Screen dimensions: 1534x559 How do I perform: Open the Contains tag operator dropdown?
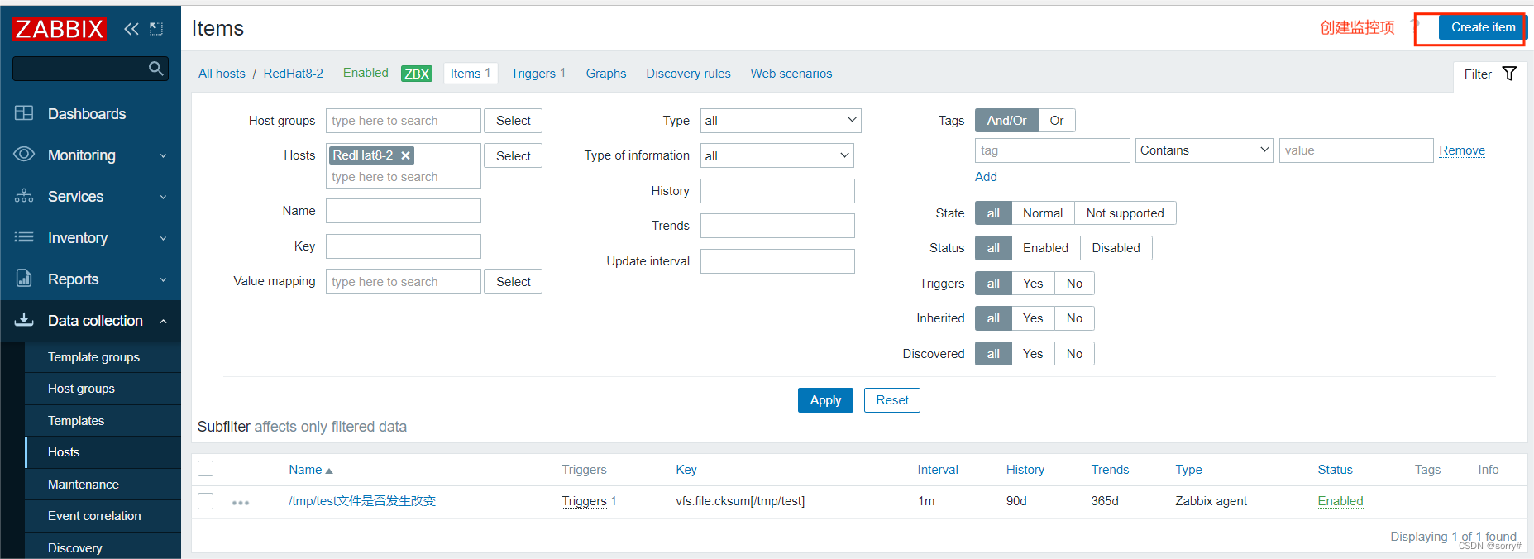tap(1204, 150)
